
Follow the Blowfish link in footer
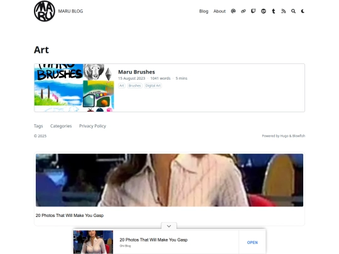(x=299, y=136)
